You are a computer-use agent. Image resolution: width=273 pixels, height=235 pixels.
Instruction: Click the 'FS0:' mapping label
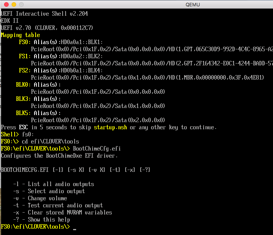[25, 42]
